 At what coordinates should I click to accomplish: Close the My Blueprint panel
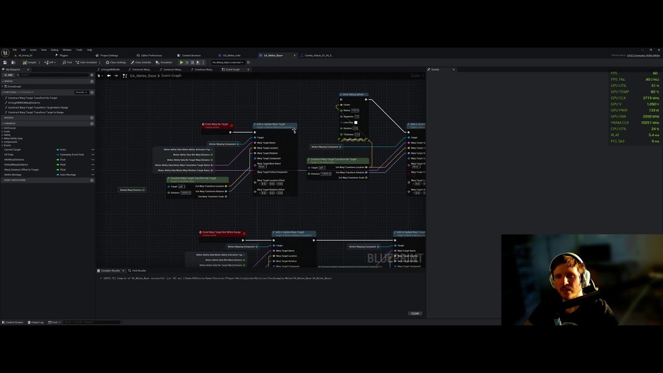28,69
